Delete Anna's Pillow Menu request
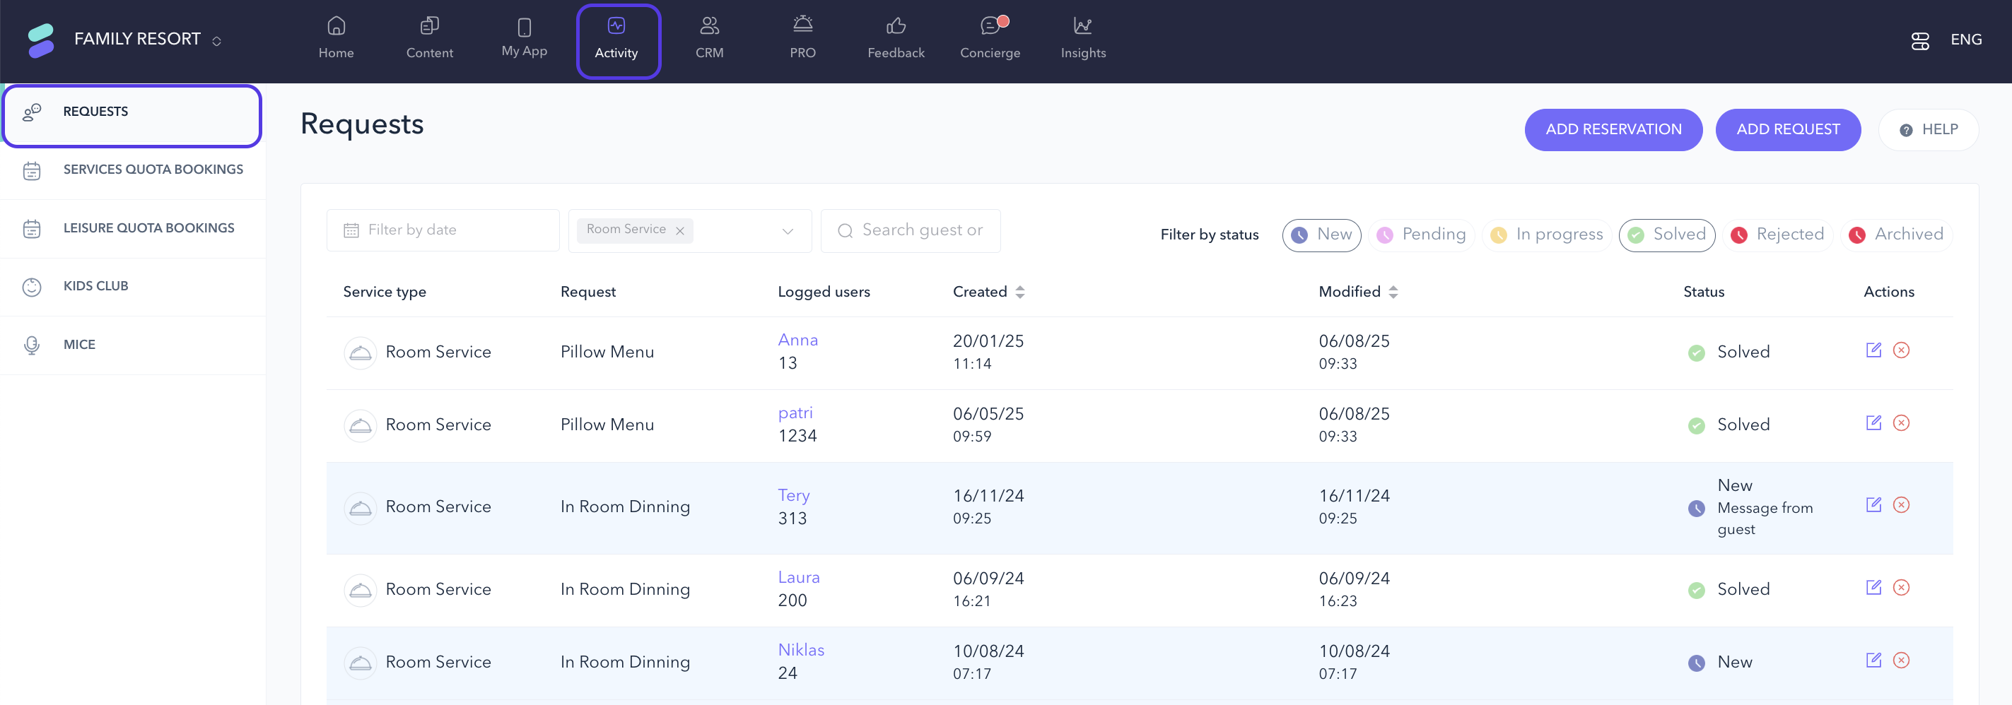Image resolution: width=2012 pixels, height=705 pixels. [1901, 350]
